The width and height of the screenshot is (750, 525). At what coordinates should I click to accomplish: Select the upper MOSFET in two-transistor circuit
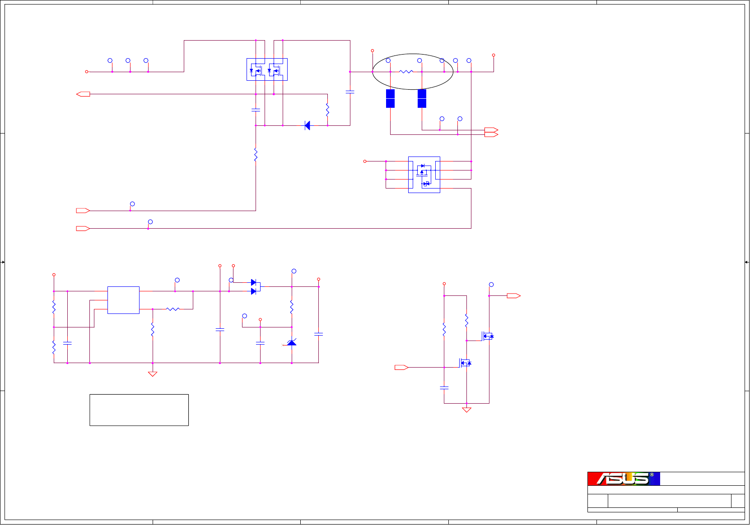(488, 336)
